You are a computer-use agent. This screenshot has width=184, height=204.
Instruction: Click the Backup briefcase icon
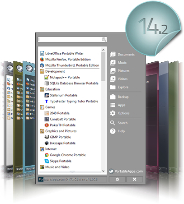click(x=113, y=97)
